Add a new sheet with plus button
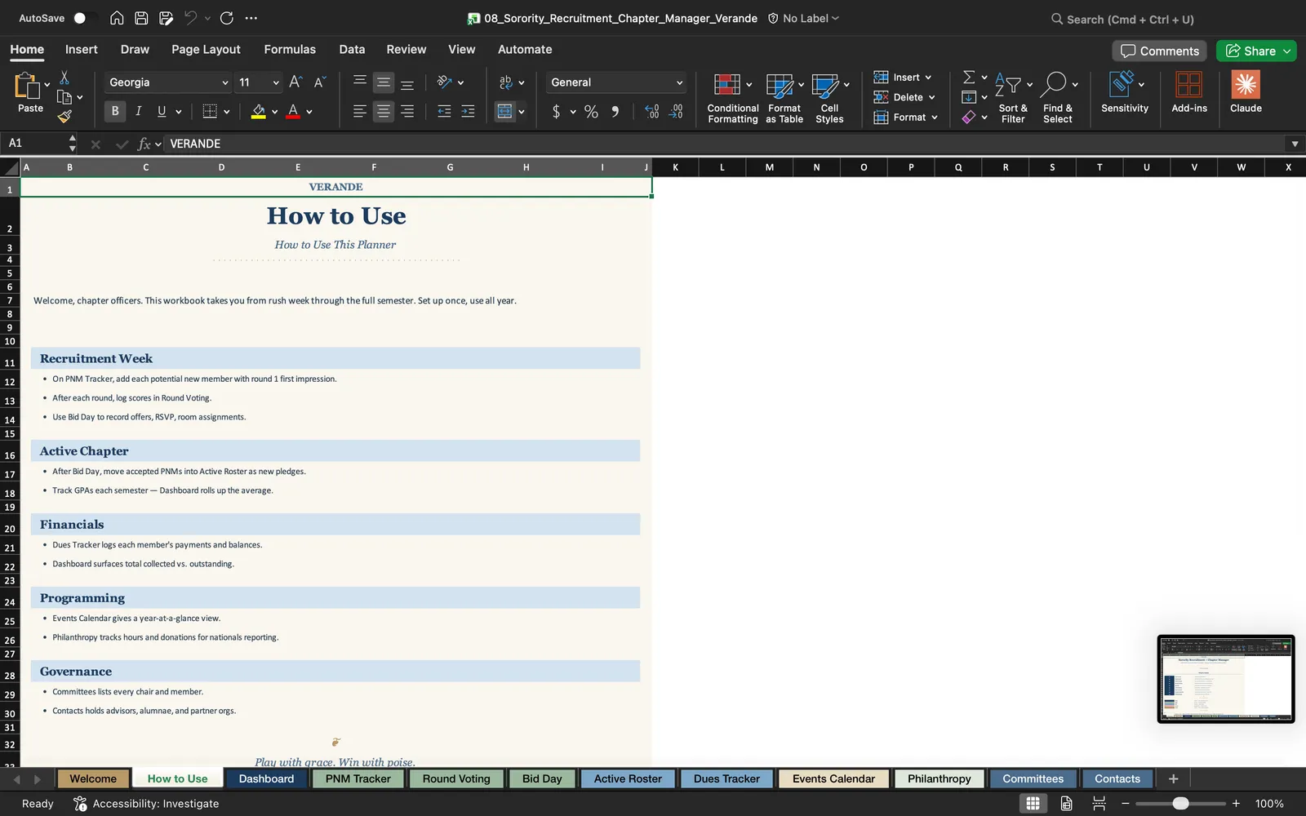The image size is (1306, 816). point(1173,778)
